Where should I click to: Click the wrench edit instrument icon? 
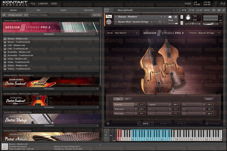(x=109, y=17)
